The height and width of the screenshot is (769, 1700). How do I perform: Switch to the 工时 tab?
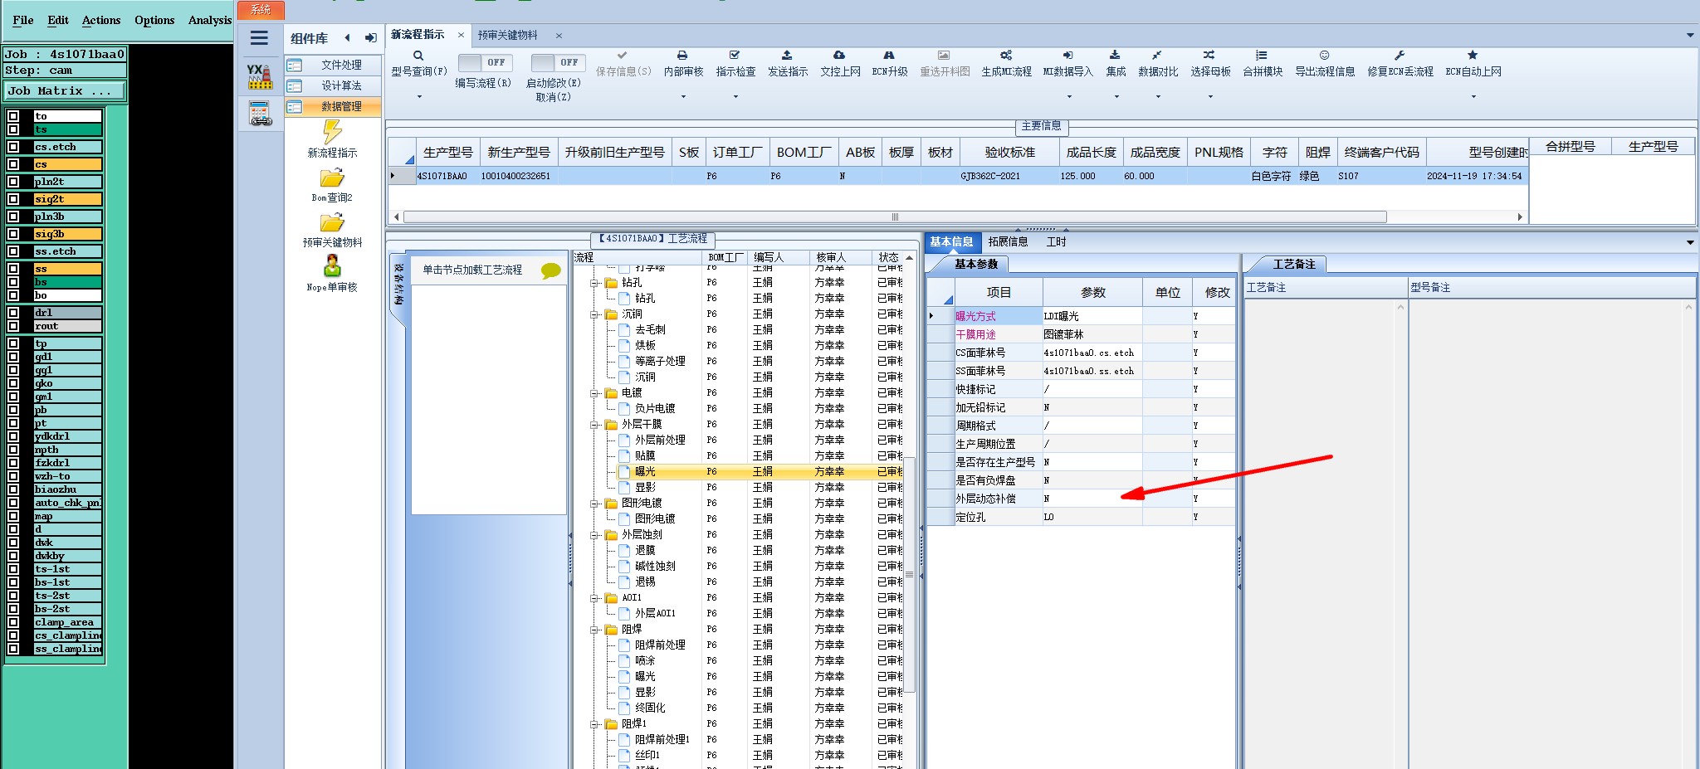[1056, 242]
